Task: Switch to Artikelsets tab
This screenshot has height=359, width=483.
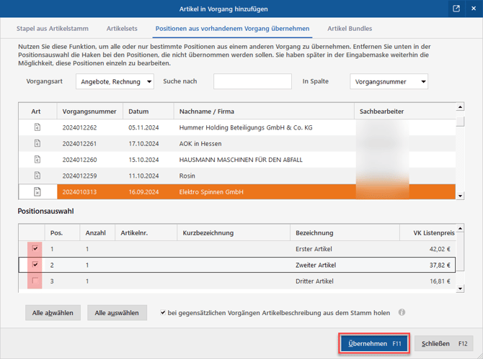Action: click(122, 29)
